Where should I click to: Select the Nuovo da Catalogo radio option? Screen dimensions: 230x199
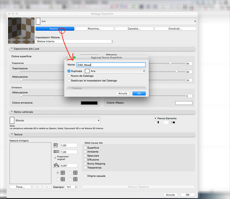click(x=69, y=76)
